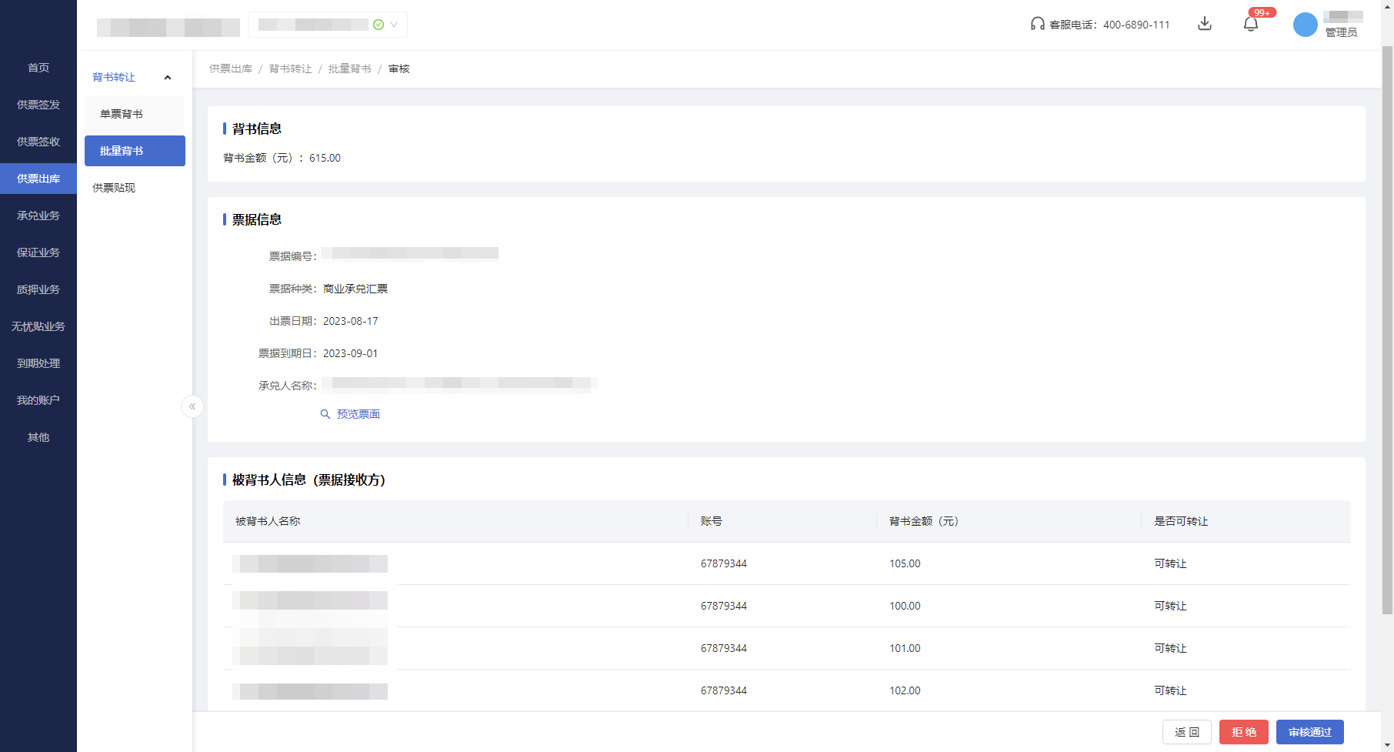
Task: Open 供票贴现 in the side panel
Action: pyautogui.click(x=114, y=188)
